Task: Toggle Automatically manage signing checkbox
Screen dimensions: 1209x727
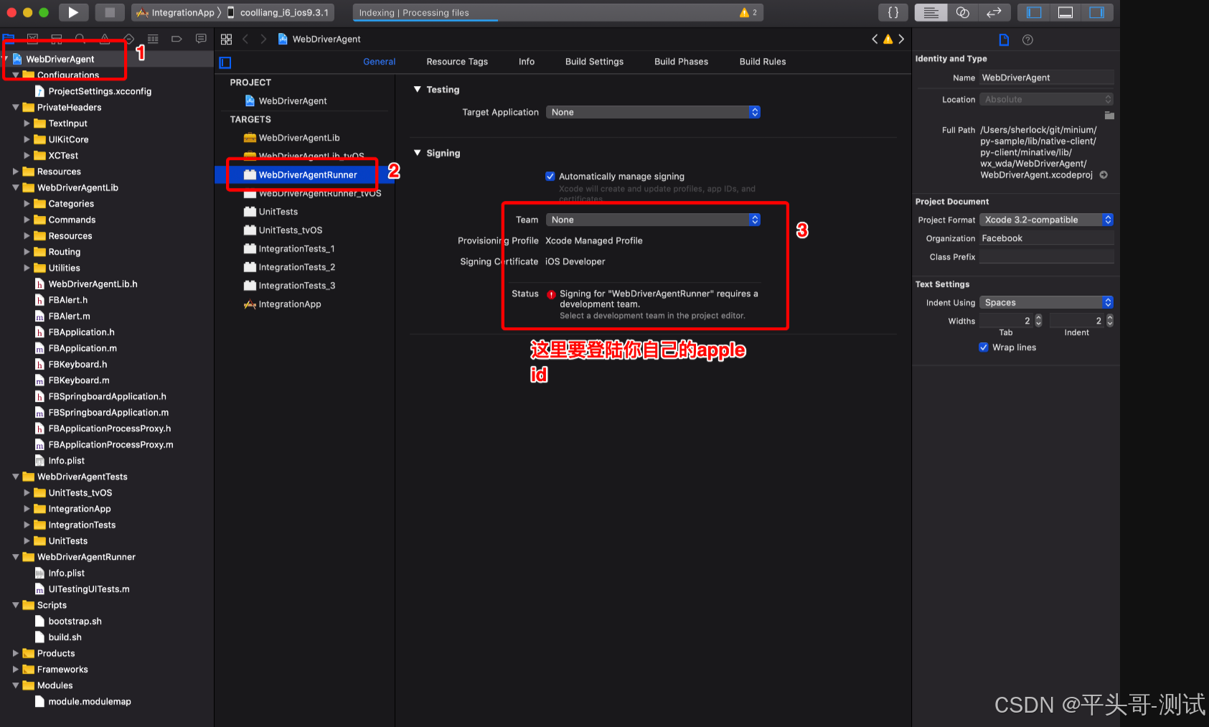Action: [550, 176]
